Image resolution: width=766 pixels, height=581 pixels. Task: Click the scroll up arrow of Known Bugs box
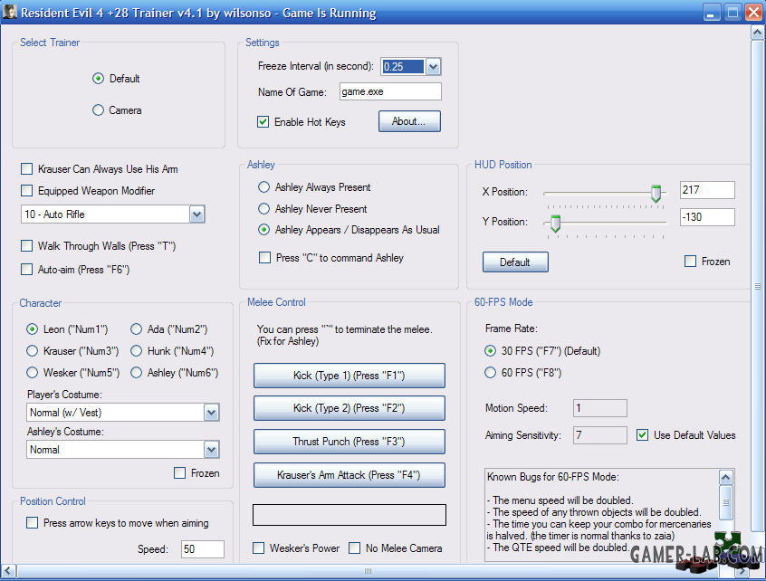(x=726, y=477)
